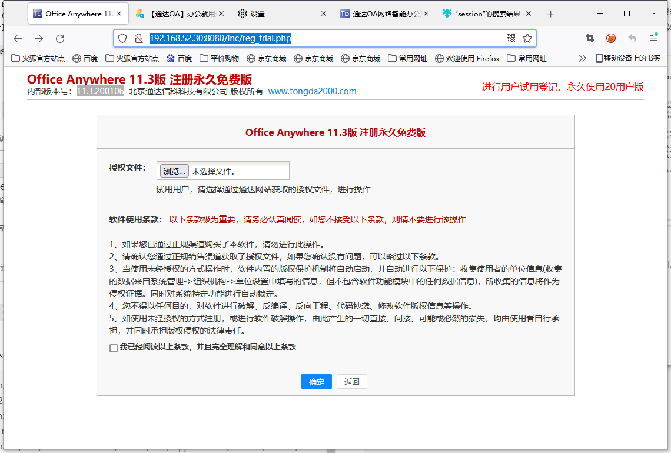Click the undo arrow toolbar icon
This screenshot has height=453, width=671.
tap(632, 38)
